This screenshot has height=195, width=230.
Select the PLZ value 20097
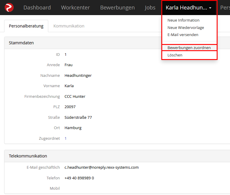pyautogui.click(x=70, y=107)
